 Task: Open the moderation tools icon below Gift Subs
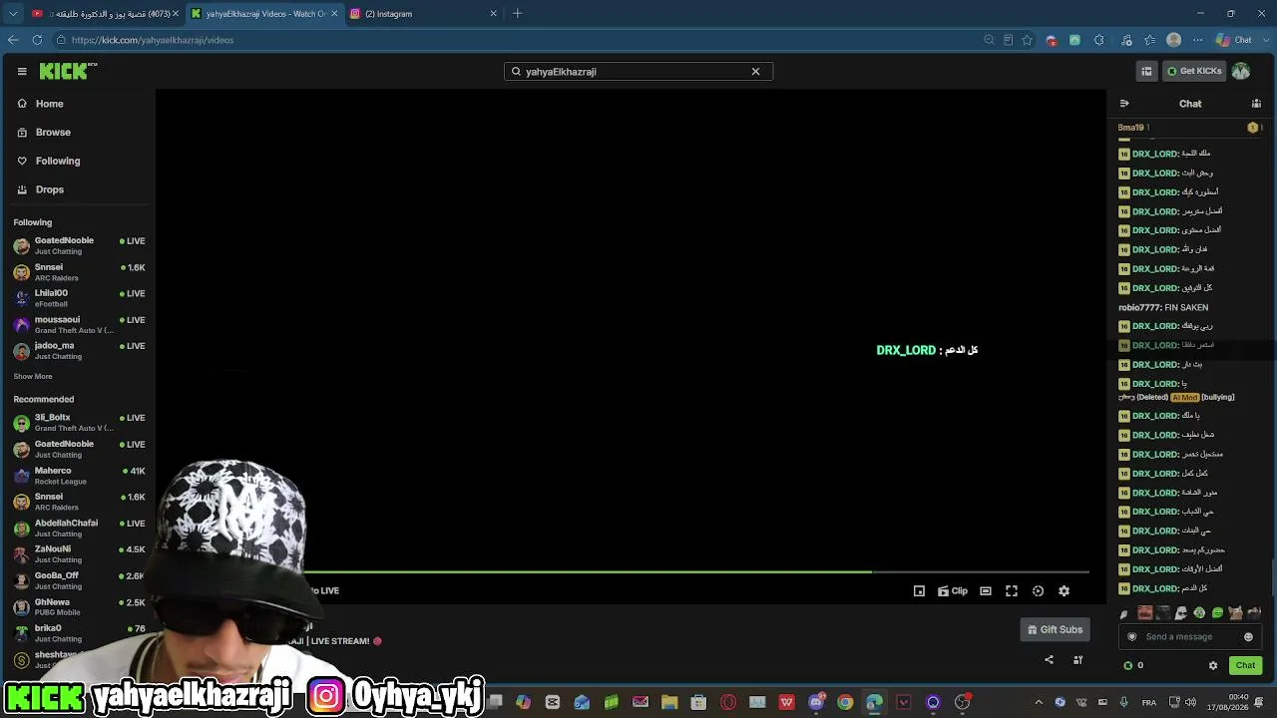pos(1077,659)
